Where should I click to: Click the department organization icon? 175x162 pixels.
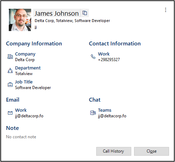tap(10, 71)
